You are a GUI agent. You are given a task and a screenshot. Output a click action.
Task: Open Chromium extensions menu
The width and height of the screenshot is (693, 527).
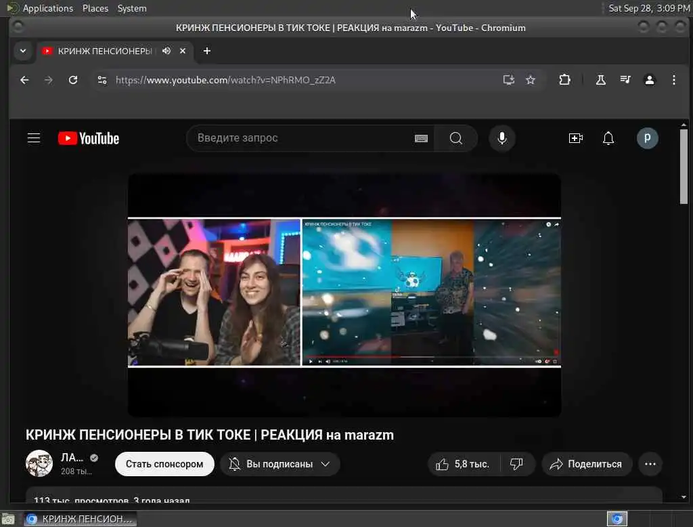pyautogui.click(x=564, y=80)
